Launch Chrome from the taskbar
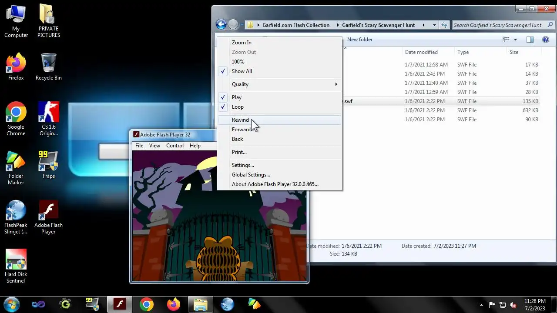Screen dimensions: 557x313 146,304
